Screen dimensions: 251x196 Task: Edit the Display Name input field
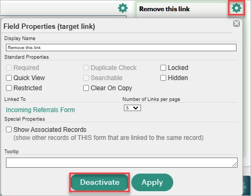point(121,48)
